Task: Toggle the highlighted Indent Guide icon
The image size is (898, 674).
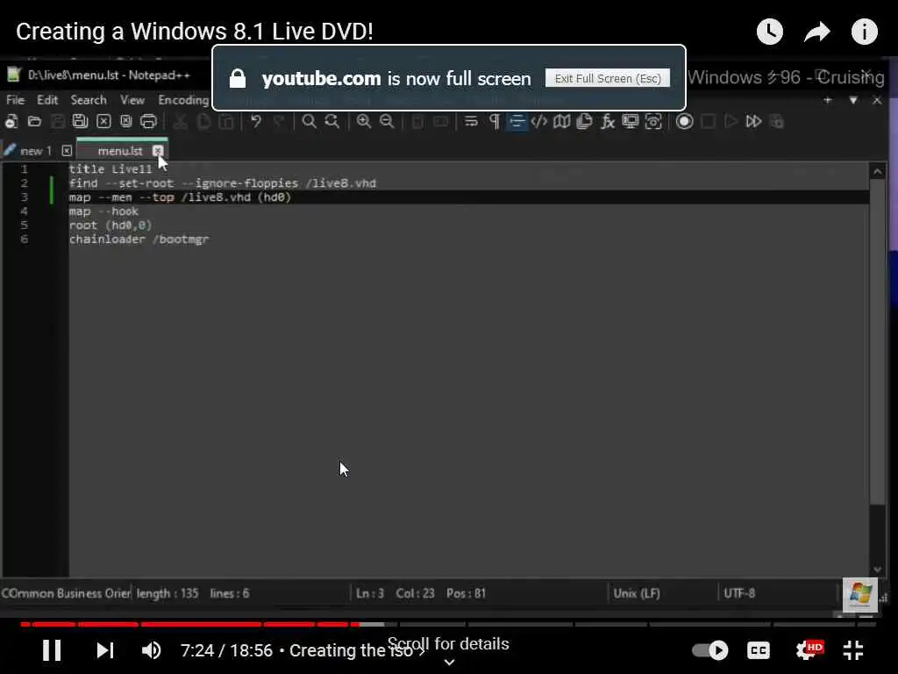Action: pos(517,121)
